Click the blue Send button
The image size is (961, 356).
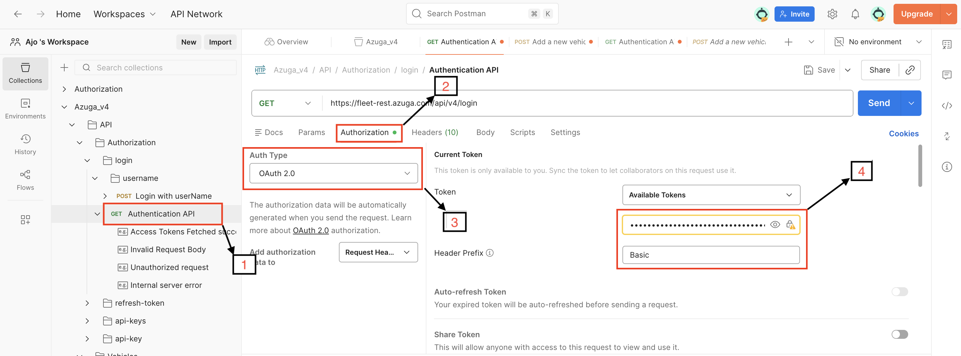[x=879, y=103]
